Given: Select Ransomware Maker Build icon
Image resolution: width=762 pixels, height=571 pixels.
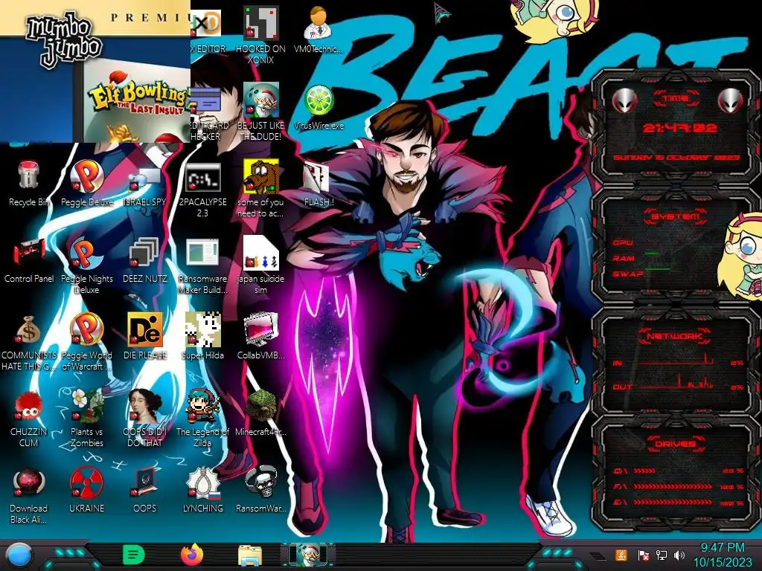Looking at the screenshot, I should [202, 266].
